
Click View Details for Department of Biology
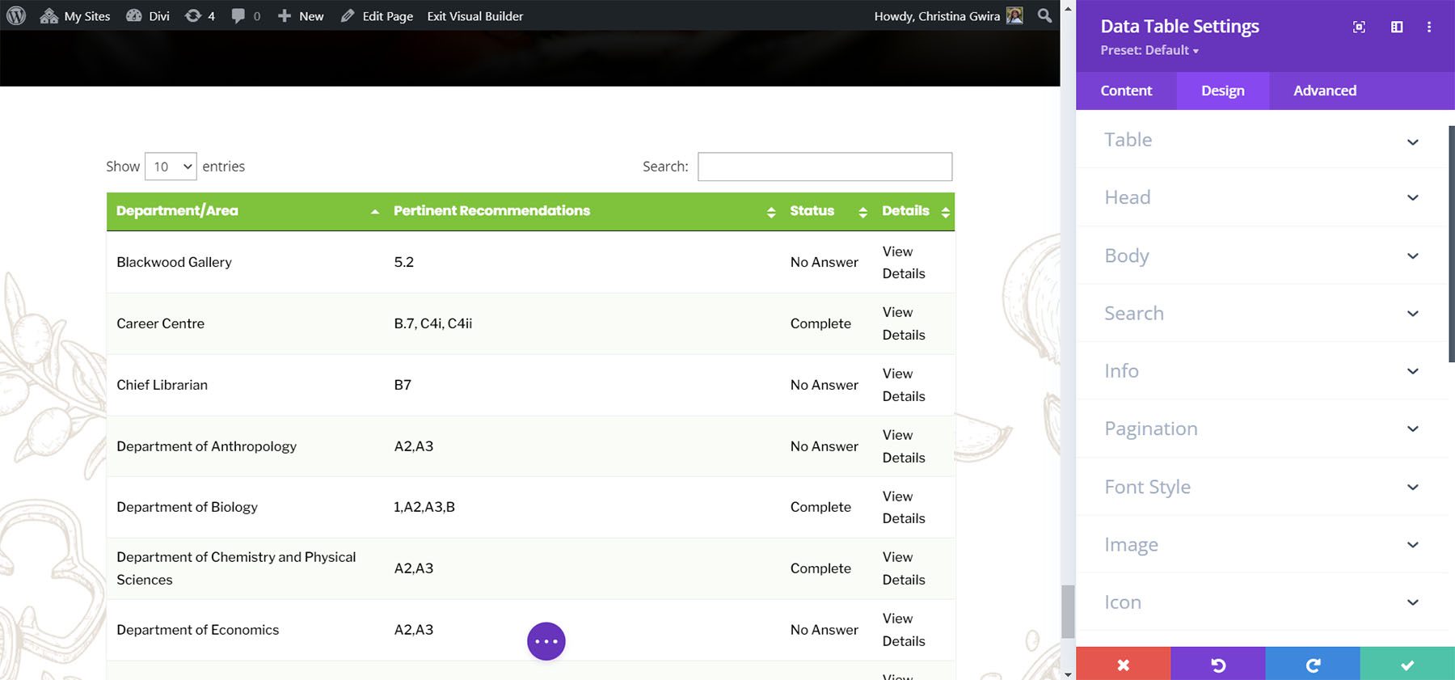[904, 507]
